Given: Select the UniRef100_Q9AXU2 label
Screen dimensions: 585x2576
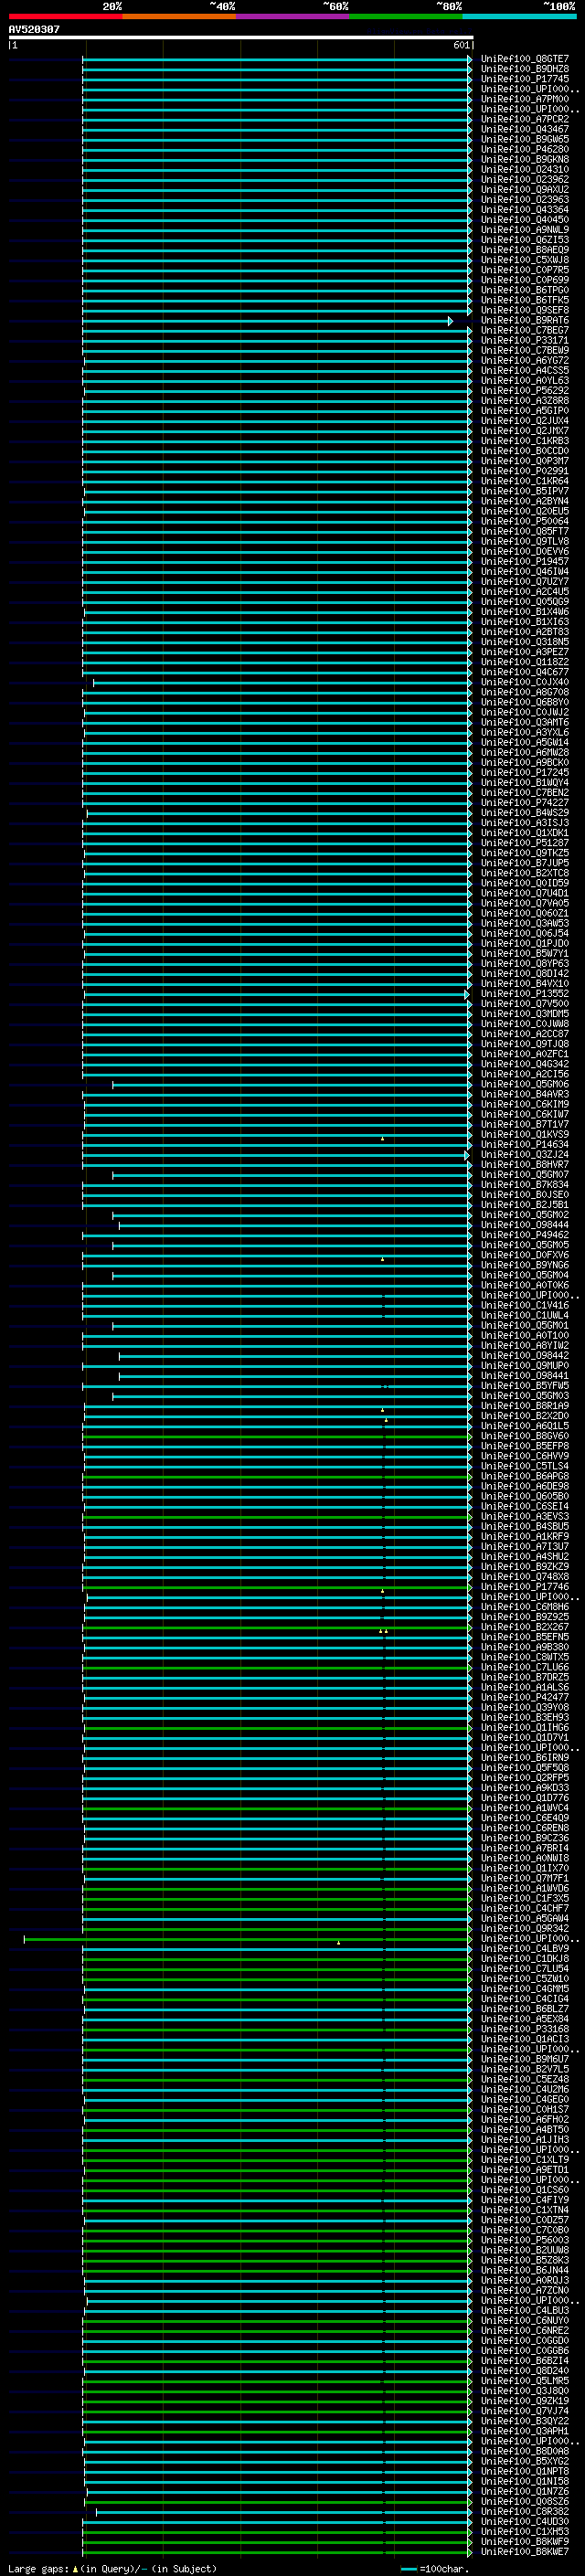Looking at the screenshot, I should coord(525,189).
